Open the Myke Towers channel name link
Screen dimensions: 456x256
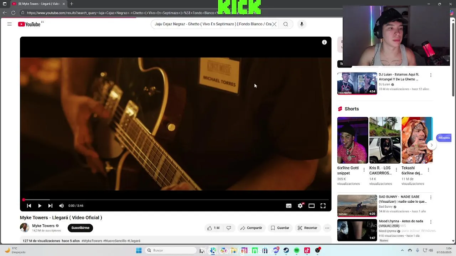tap(43, 226)
